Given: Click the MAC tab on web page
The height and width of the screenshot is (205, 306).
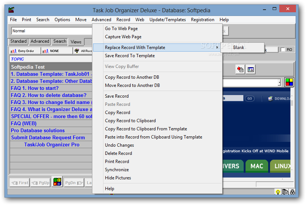Looking at the screenshot, I should [257, 166].
